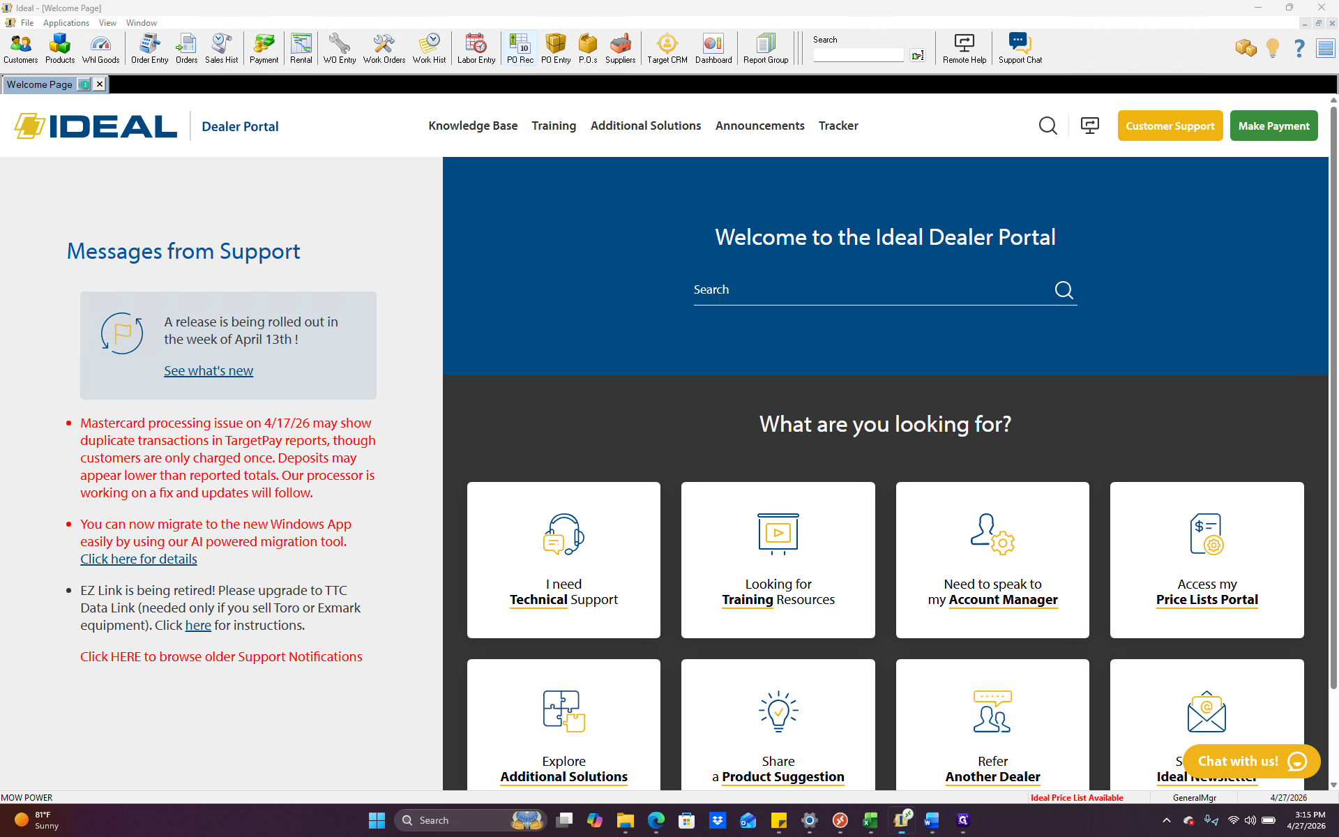
Task: Click the toolbar search go button
Action: point(918,55)
